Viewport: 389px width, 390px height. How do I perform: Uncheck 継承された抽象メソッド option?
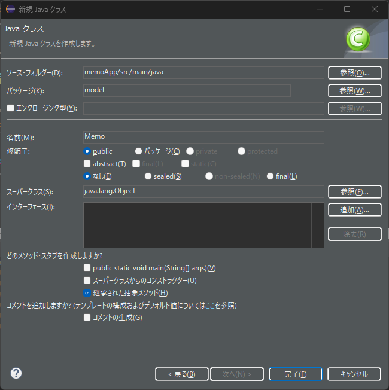87,292
